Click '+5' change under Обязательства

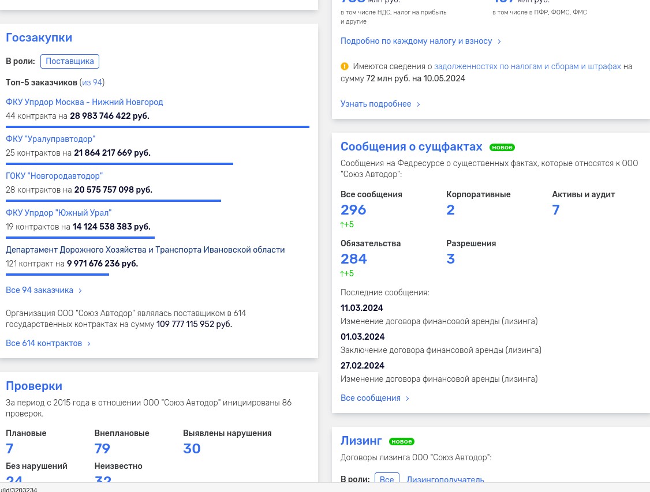pyautogui.click(x=348, y=273)
